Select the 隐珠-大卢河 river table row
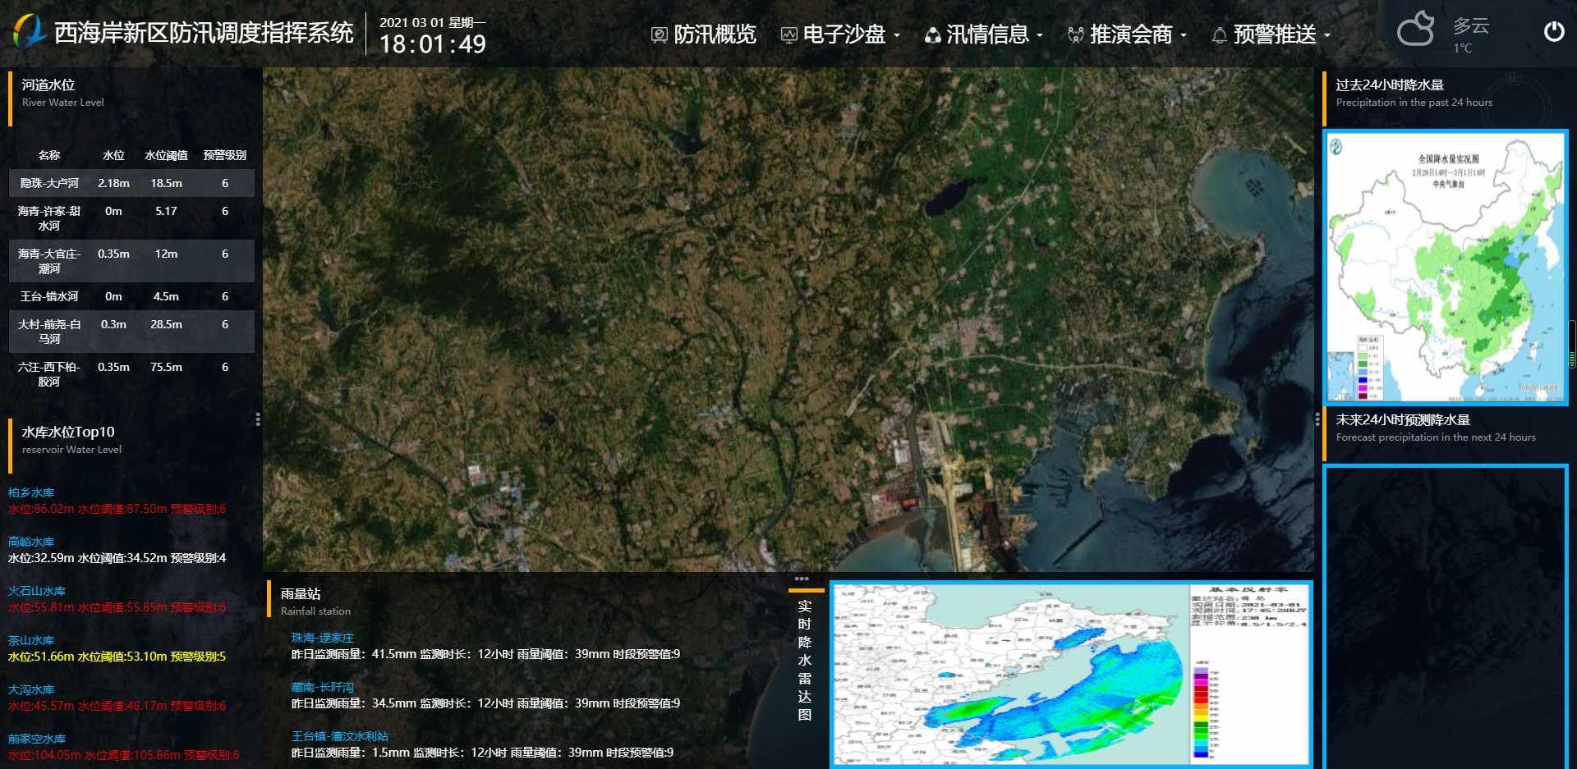The width and height of the screenshot is (1577, 769). point(131,183)
